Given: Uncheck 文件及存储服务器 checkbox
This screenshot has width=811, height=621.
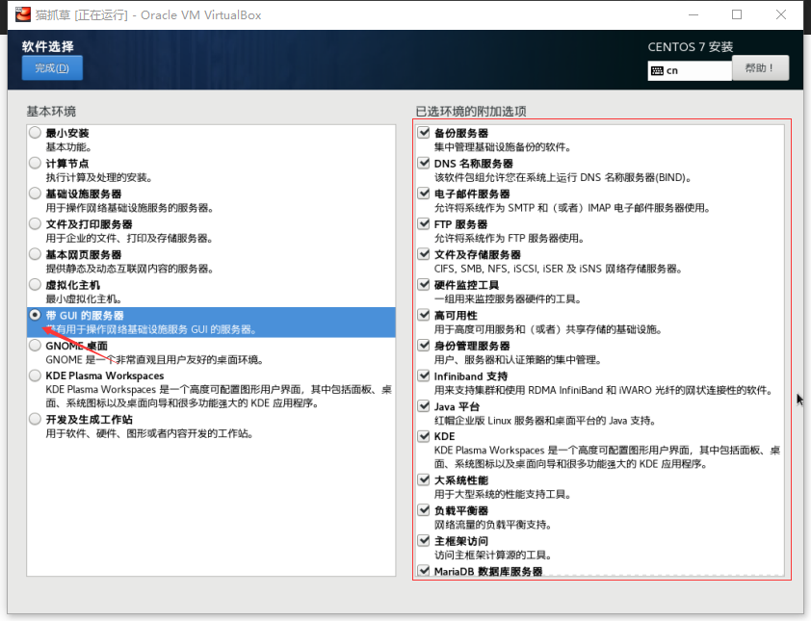Looking at the screenshot, I should coord(424,254).
